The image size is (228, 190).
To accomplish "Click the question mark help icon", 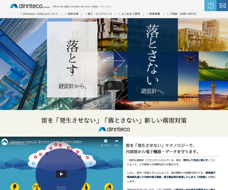I will point(211,6).
